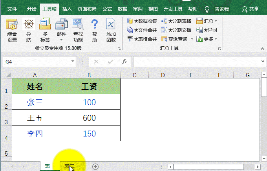This screenshot has width=267, height=171.
Task: Open the 综合设置 settings tool
Action: coord(12,31)
